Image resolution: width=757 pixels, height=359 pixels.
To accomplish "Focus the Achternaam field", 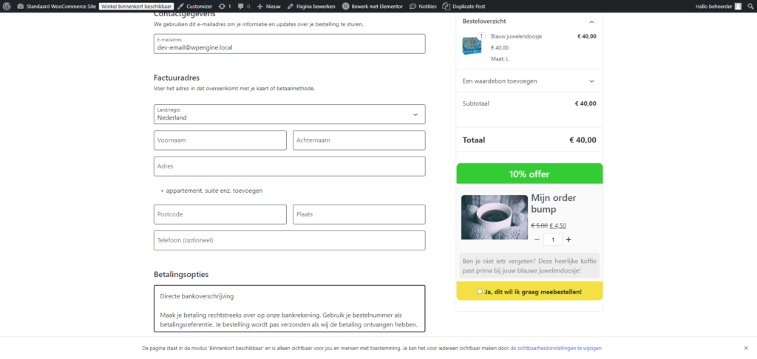I will coord(359,140).
